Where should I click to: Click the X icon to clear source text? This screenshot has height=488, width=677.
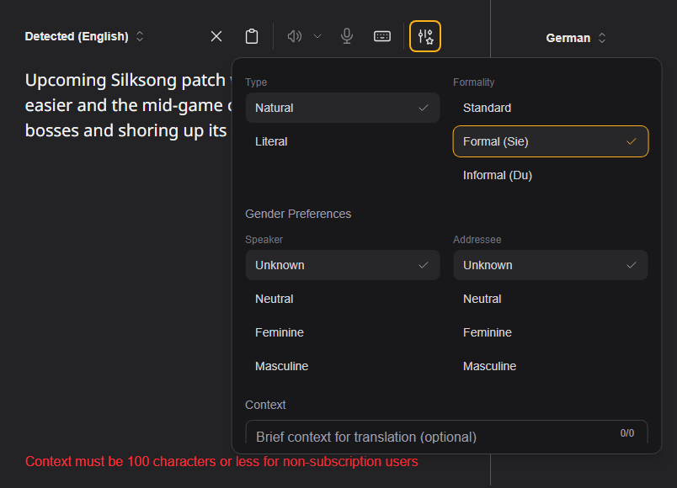point(216,36)
